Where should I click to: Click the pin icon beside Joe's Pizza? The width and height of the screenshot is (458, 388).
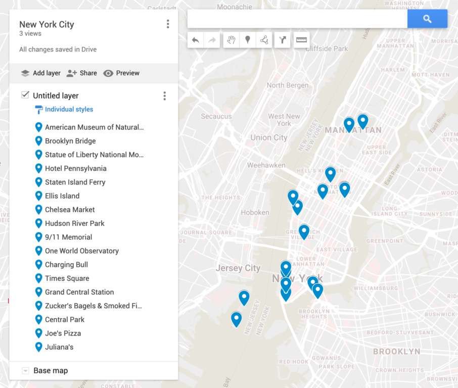coord(38,333)
